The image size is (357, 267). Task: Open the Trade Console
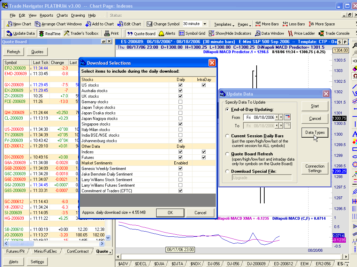click(x=334, y=33)
